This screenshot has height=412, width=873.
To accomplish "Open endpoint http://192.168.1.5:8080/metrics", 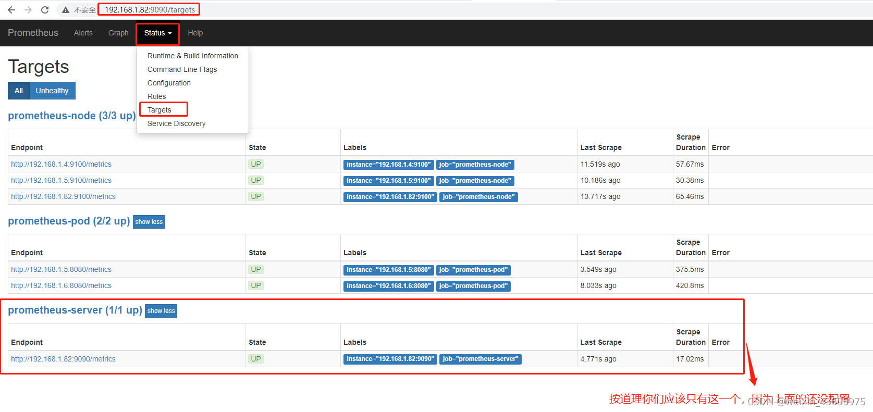I will [x=61, y=269].
